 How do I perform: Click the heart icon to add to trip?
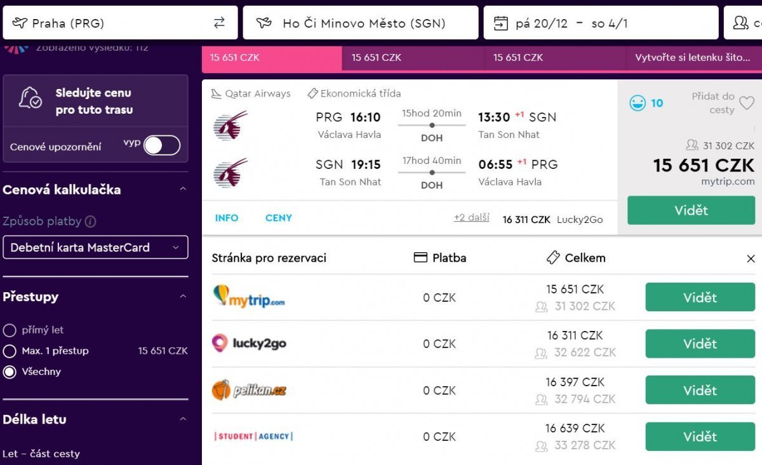[747, 103]
